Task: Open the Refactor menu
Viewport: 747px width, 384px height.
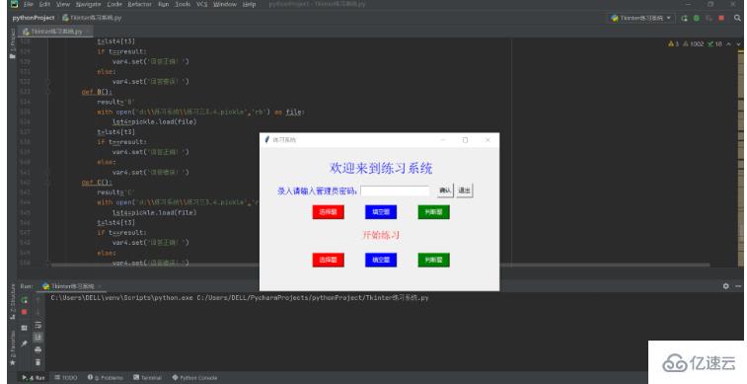Action: (x=139, y=4)
